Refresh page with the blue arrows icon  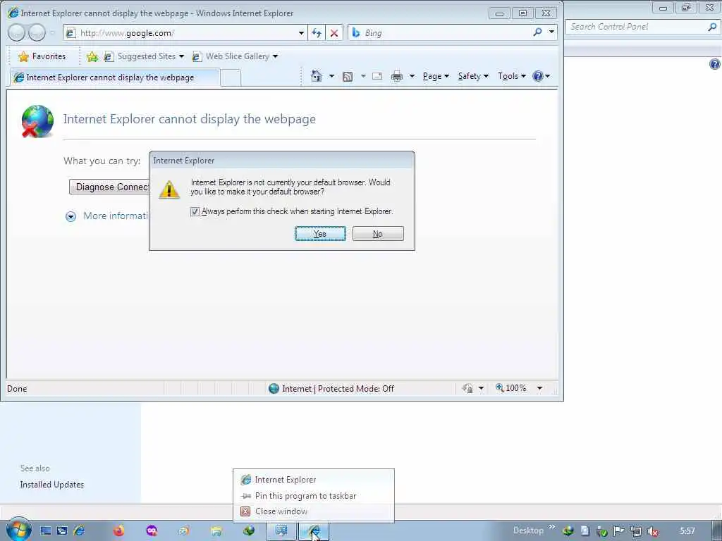pyautogui.click(x=317, y=32)
